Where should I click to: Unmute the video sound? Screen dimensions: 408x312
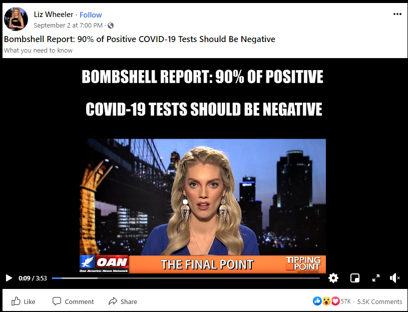(394, 278)
